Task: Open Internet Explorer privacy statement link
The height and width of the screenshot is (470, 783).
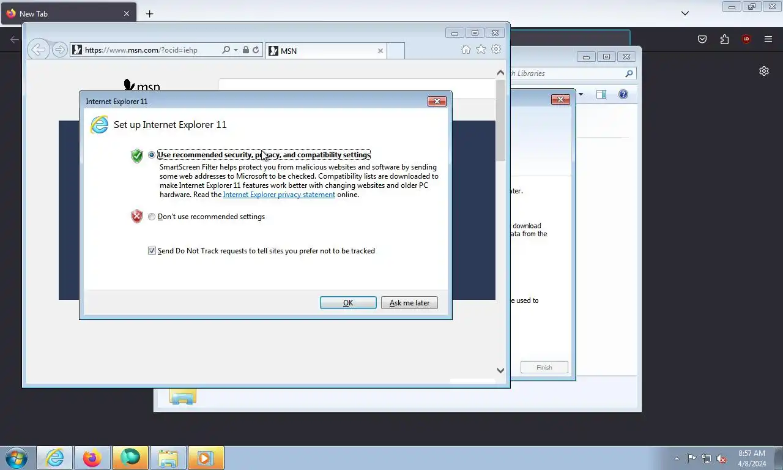Action: coord(279,195)
